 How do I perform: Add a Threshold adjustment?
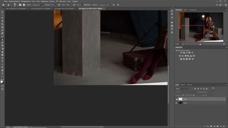pyautogui.click(x=187, y=59)
